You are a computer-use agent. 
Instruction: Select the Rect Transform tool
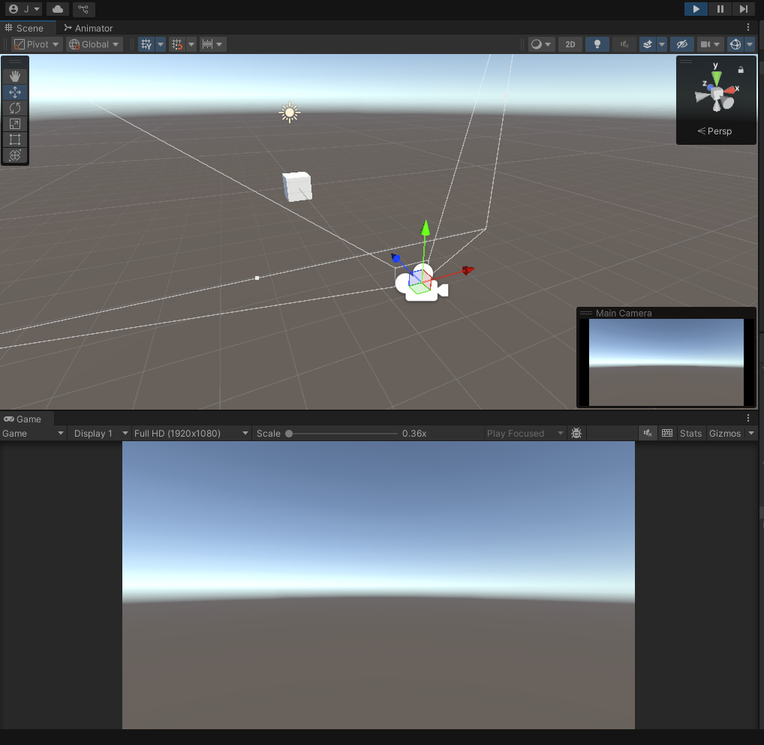(x=15, y=140)
